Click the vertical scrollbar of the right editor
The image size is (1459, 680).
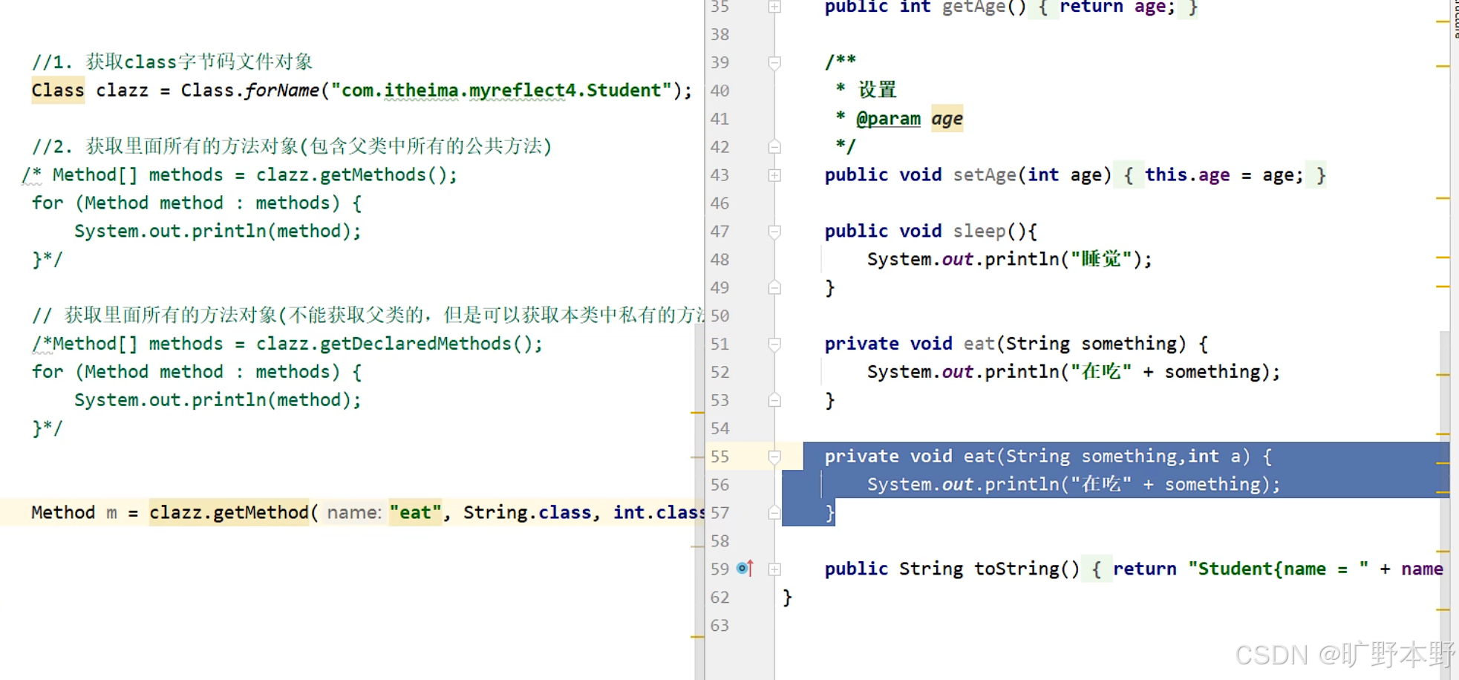1444,505
